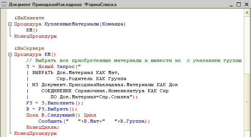Click 'Документ.ПриходнаяНакладная.Материалы' text
The image size is (251, 137).
[x=97, y=85]
